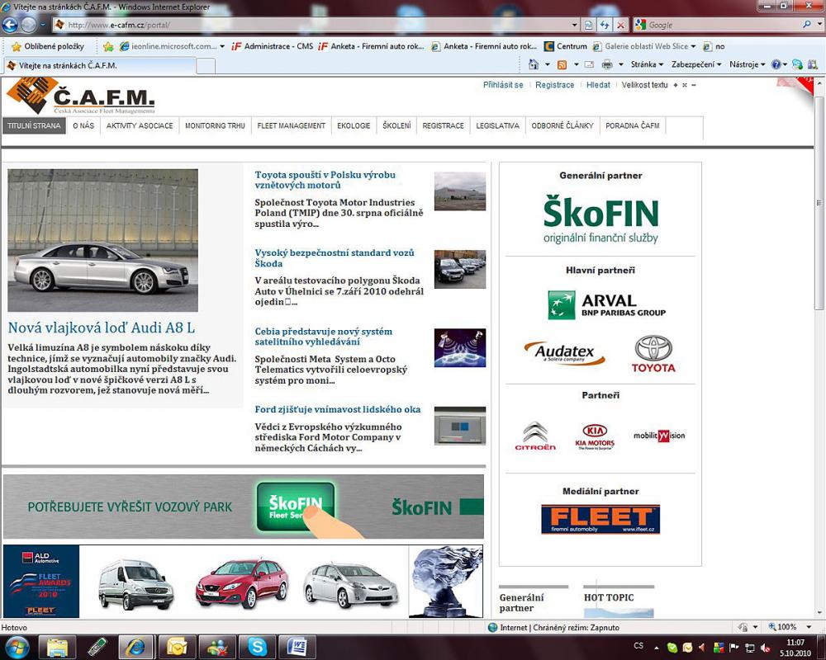Show hidden system tray icons arrow
This screenshot has height=660, width=826.
coord(657,648)
